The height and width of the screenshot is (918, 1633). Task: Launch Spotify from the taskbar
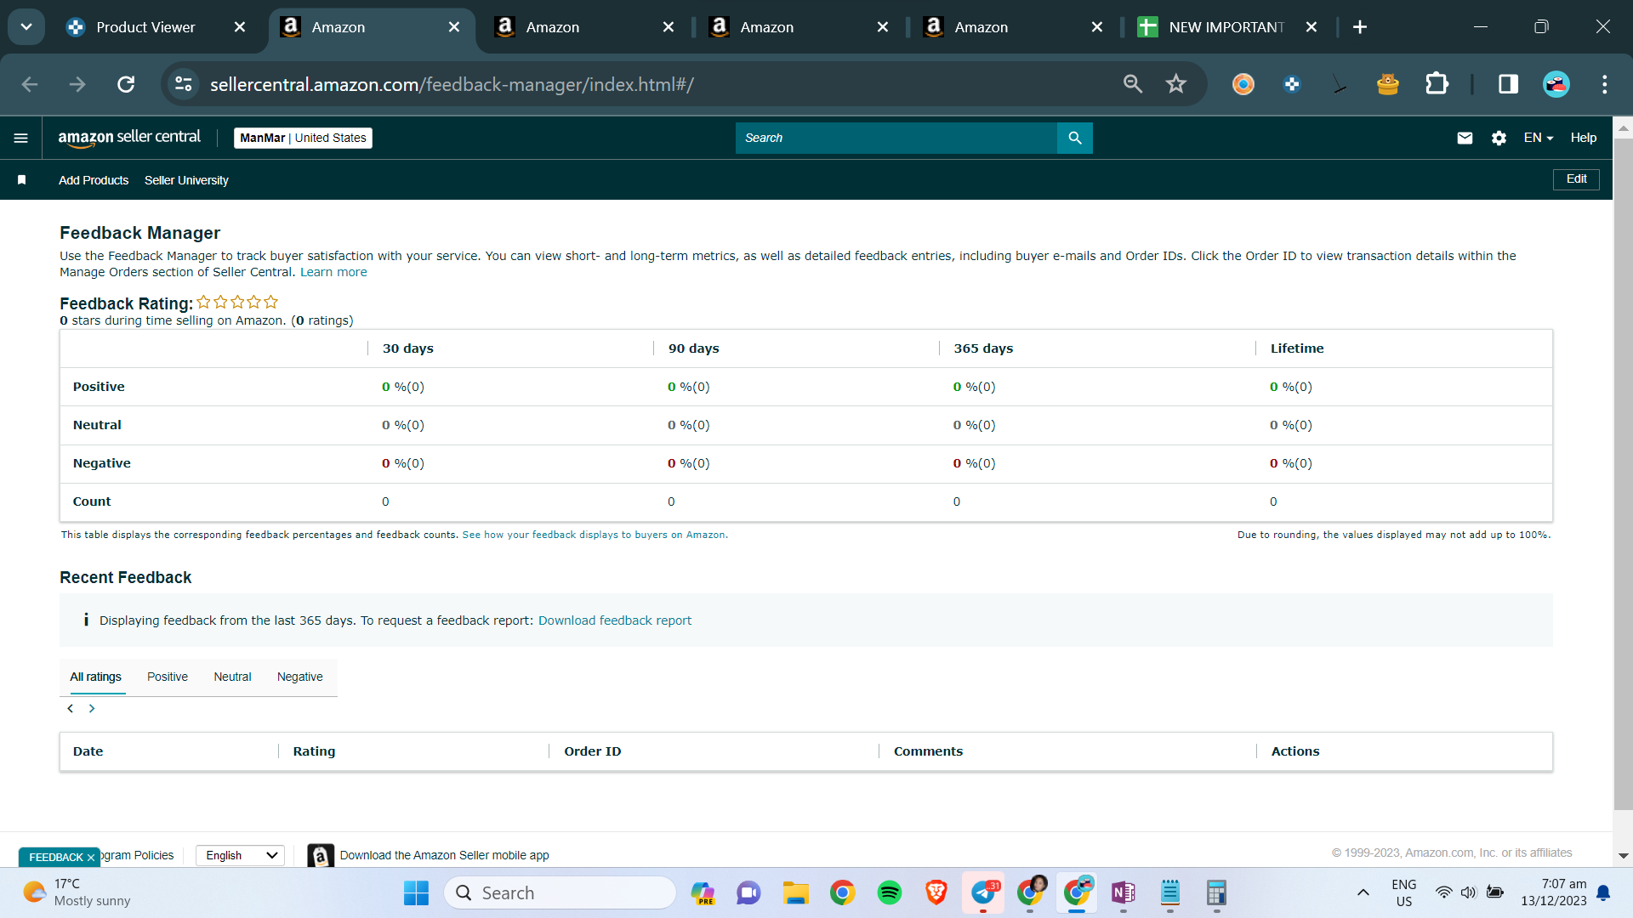click(x=890, y=892)
